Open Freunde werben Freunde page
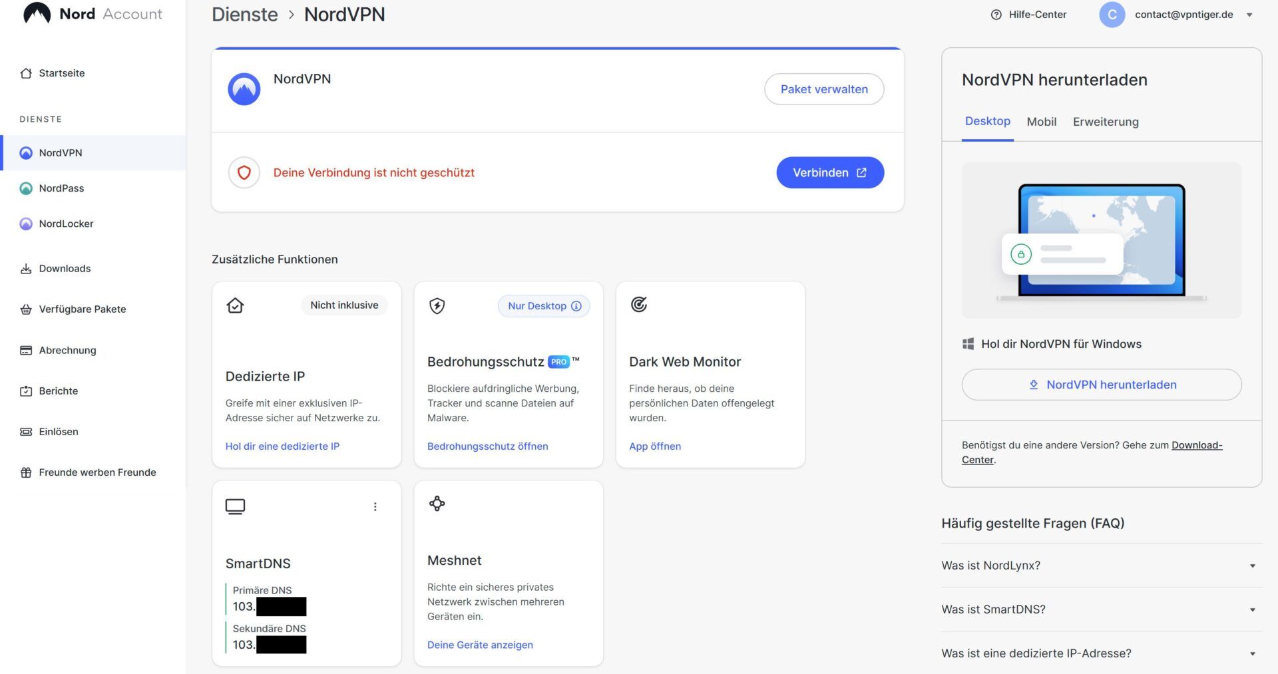The width and height of the screenshot is (1278, 674). coord(93,472)
